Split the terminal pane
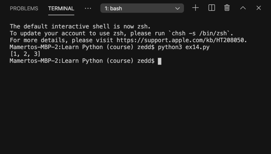Viewport: 271px width, 154px height. pos(211,8)
